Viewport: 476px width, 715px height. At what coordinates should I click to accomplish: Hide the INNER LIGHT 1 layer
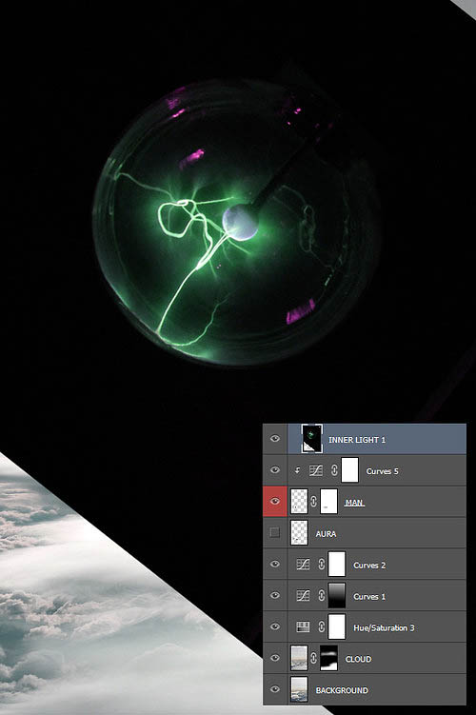tap(274, 439)
